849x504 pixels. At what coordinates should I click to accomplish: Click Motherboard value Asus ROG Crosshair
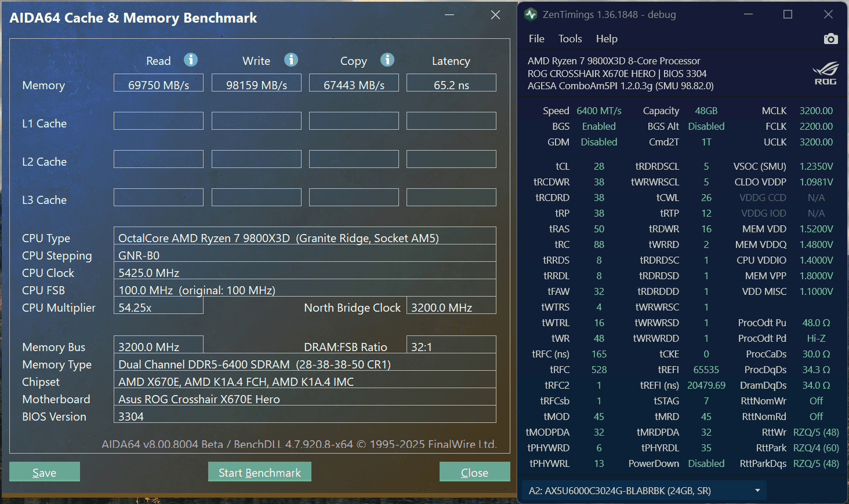point(305,397)
